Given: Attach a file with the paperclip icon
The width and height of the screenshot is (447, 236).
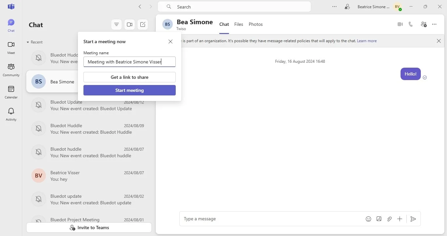Looking at the screenshot, I should (x=389, y=219).
